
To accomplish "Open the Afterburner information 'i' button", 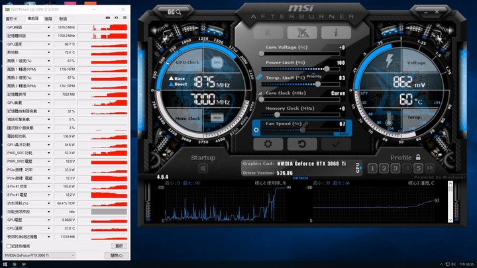I will click(336, 32).
